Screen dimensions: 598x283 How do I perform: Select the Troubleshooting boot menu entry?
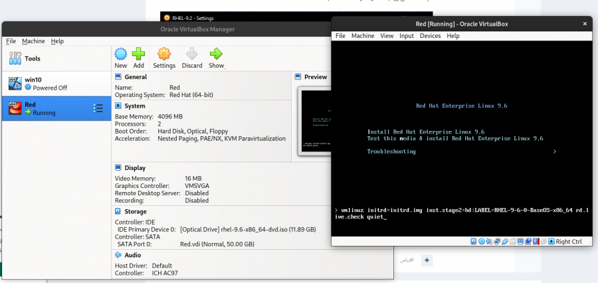pos(391,151)
